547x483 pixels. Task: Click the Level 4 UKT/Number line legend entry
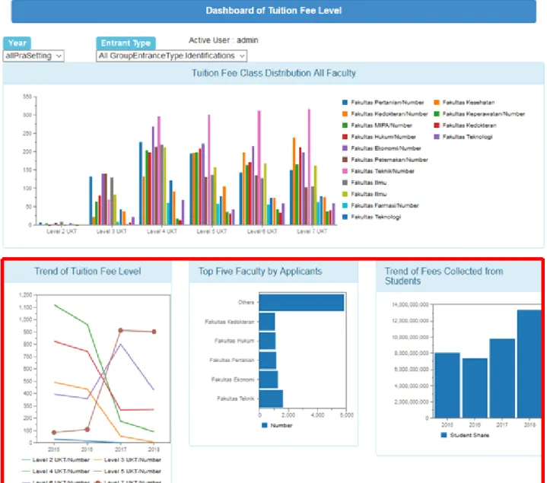click(56, 472)
